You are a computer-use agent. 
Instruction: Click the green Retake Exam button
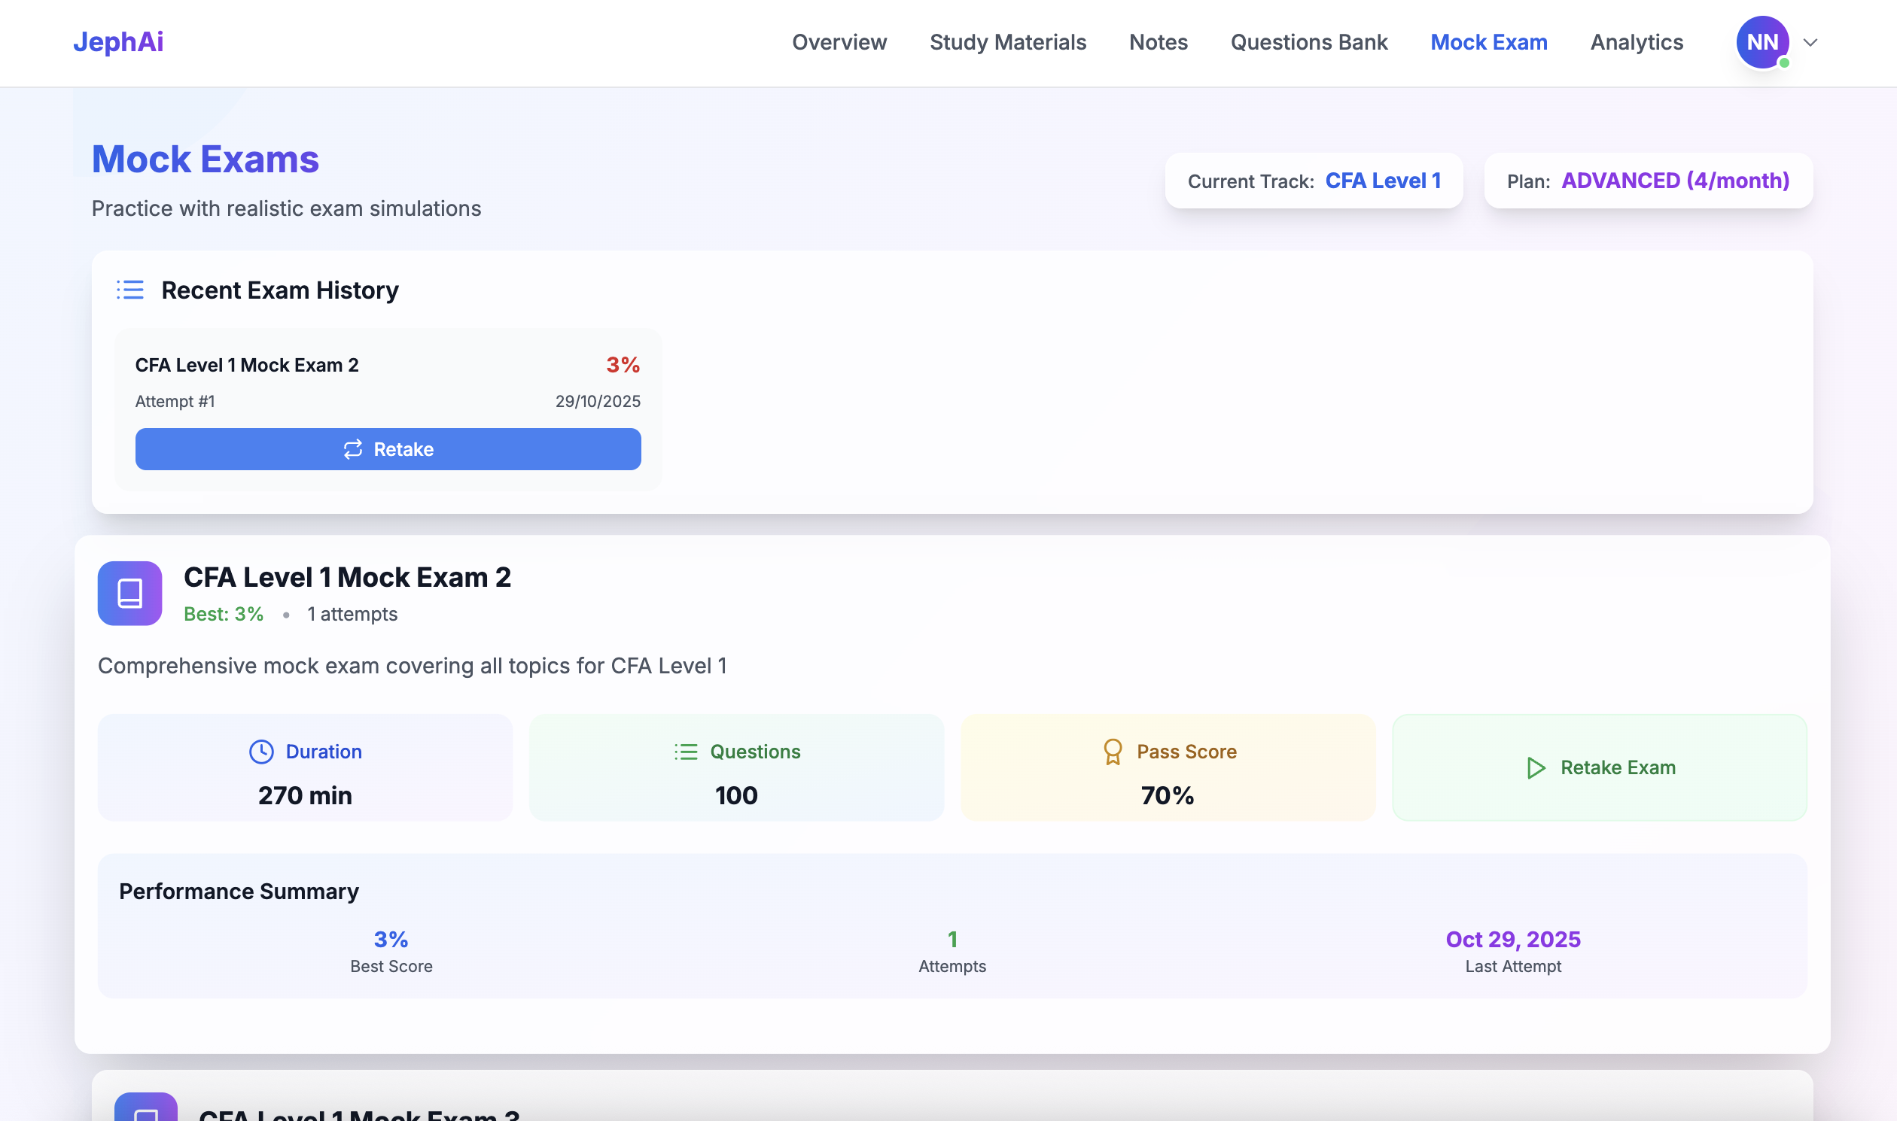[x=1599, y=767]
